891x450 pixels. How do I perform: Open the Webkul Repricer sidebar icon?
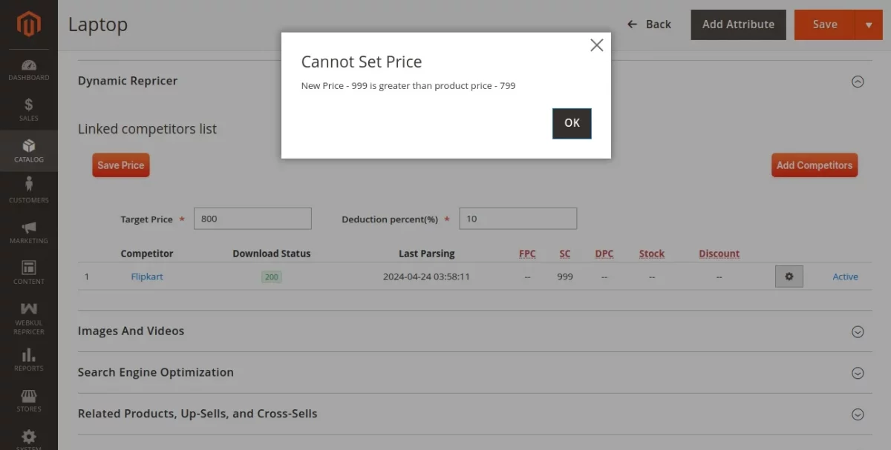point(28,317)
